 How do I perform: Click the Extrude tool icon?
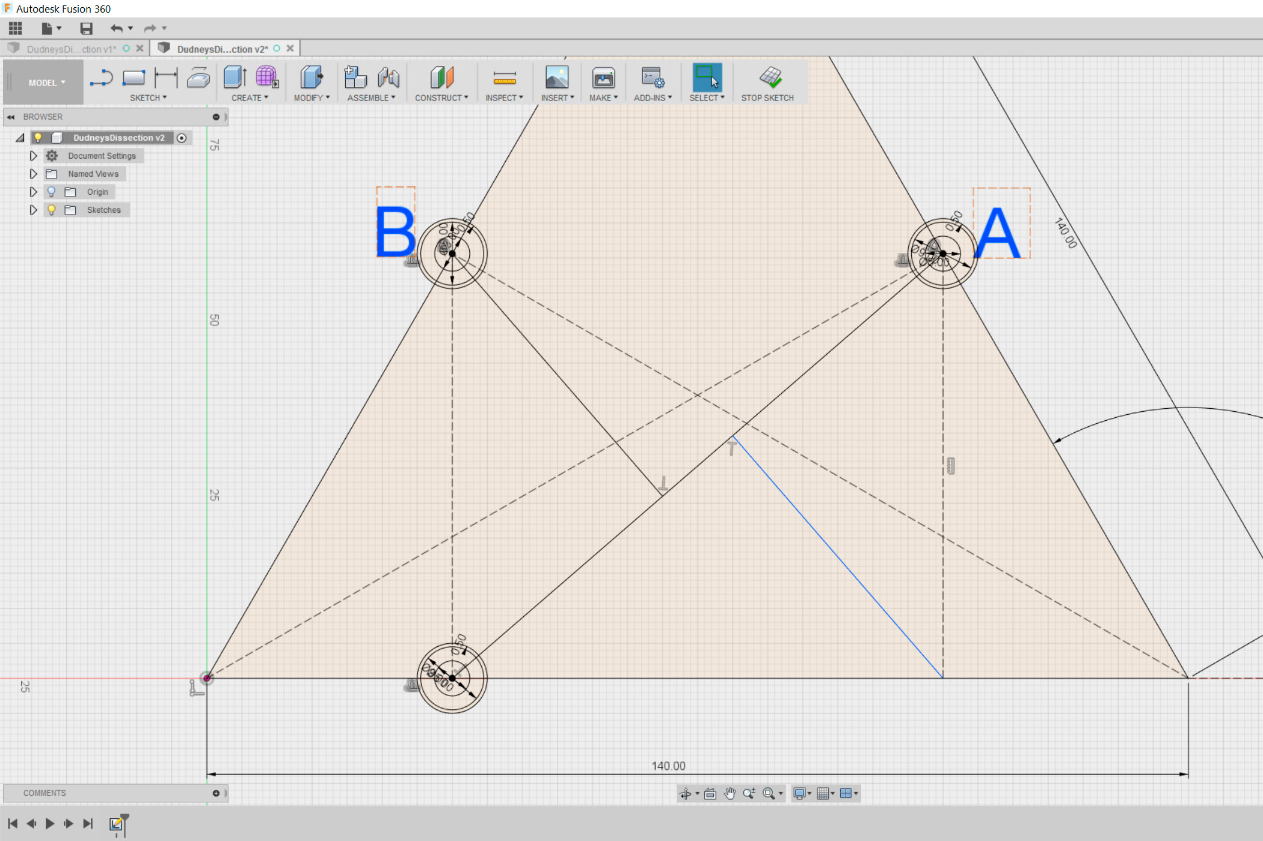pyautogui.click(x=235, y=78)
